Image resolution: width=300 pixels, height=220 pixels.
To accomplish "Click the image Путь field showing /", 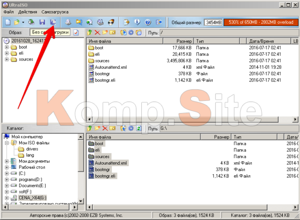I will tap(229, 33).
